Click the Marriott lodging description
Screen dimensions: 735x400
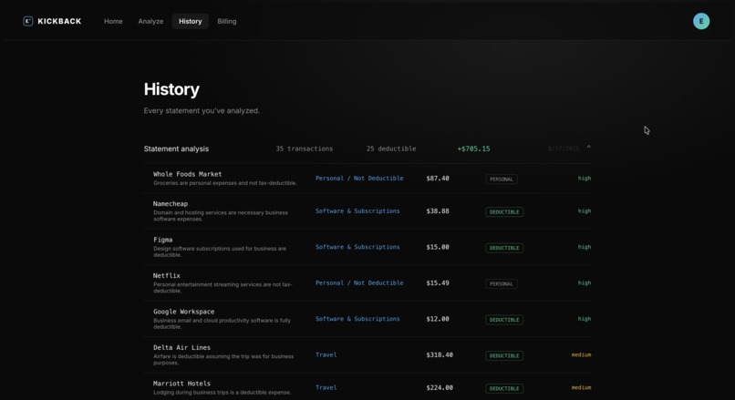pyautogui.click(x=223, y=393)
